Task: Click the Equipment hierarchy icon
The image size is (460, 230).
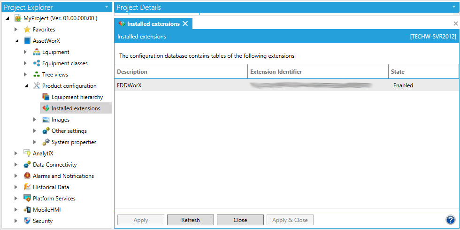Action: tap(46, 97)
